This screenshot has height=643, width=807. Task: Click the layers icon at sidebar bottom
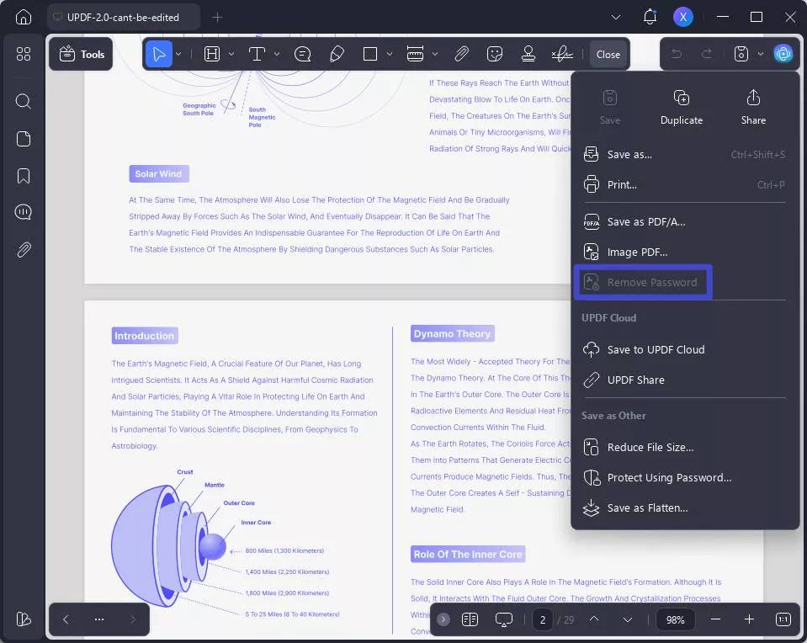coord(24,619)
